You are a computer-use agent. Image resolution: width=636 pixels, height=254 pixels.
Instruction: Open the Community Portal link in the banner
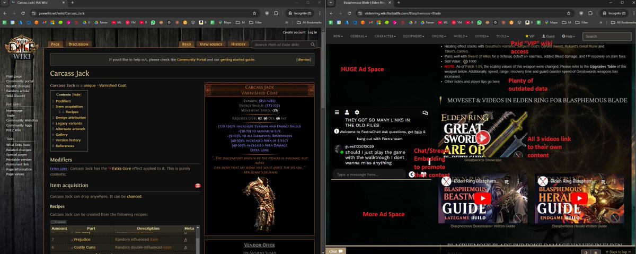192,60
